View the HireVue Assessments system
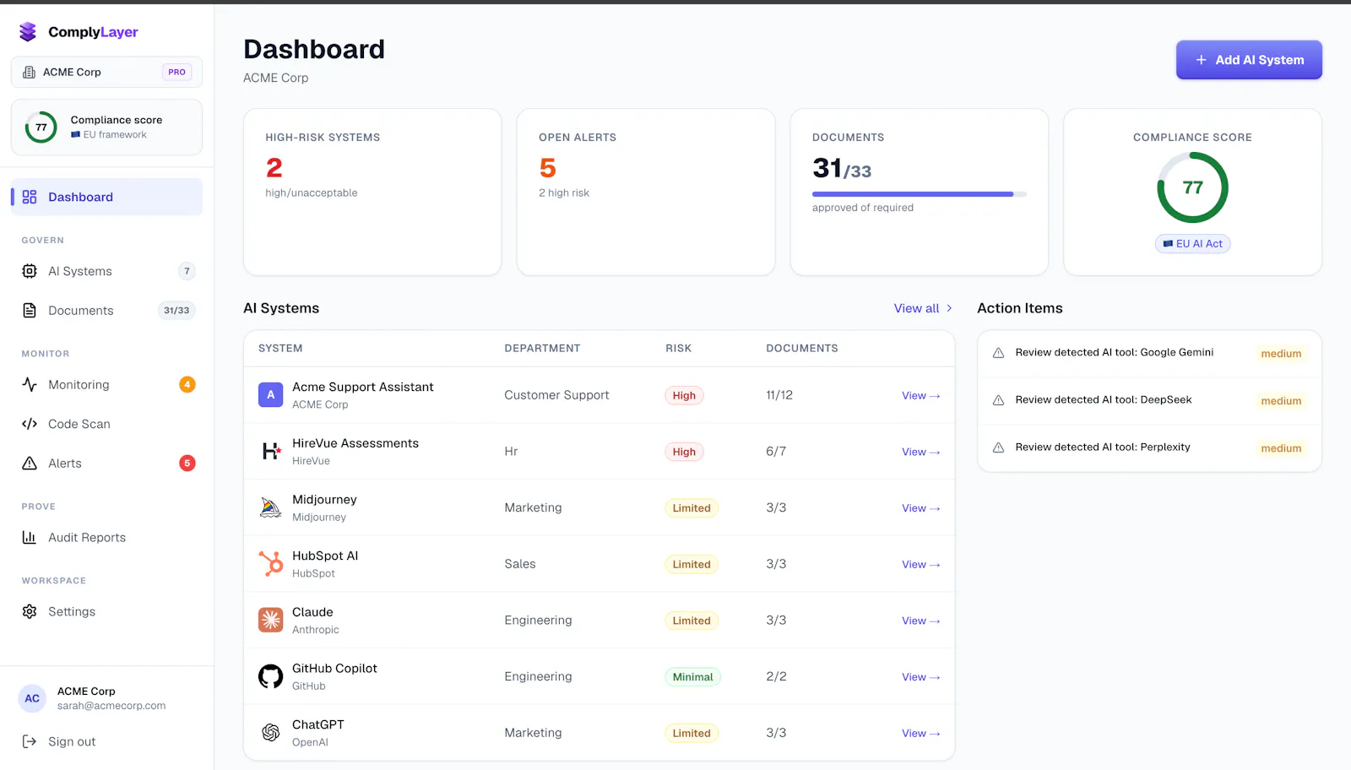Image resolution: width=1351 pixels, height=770 pixels. 920,452
